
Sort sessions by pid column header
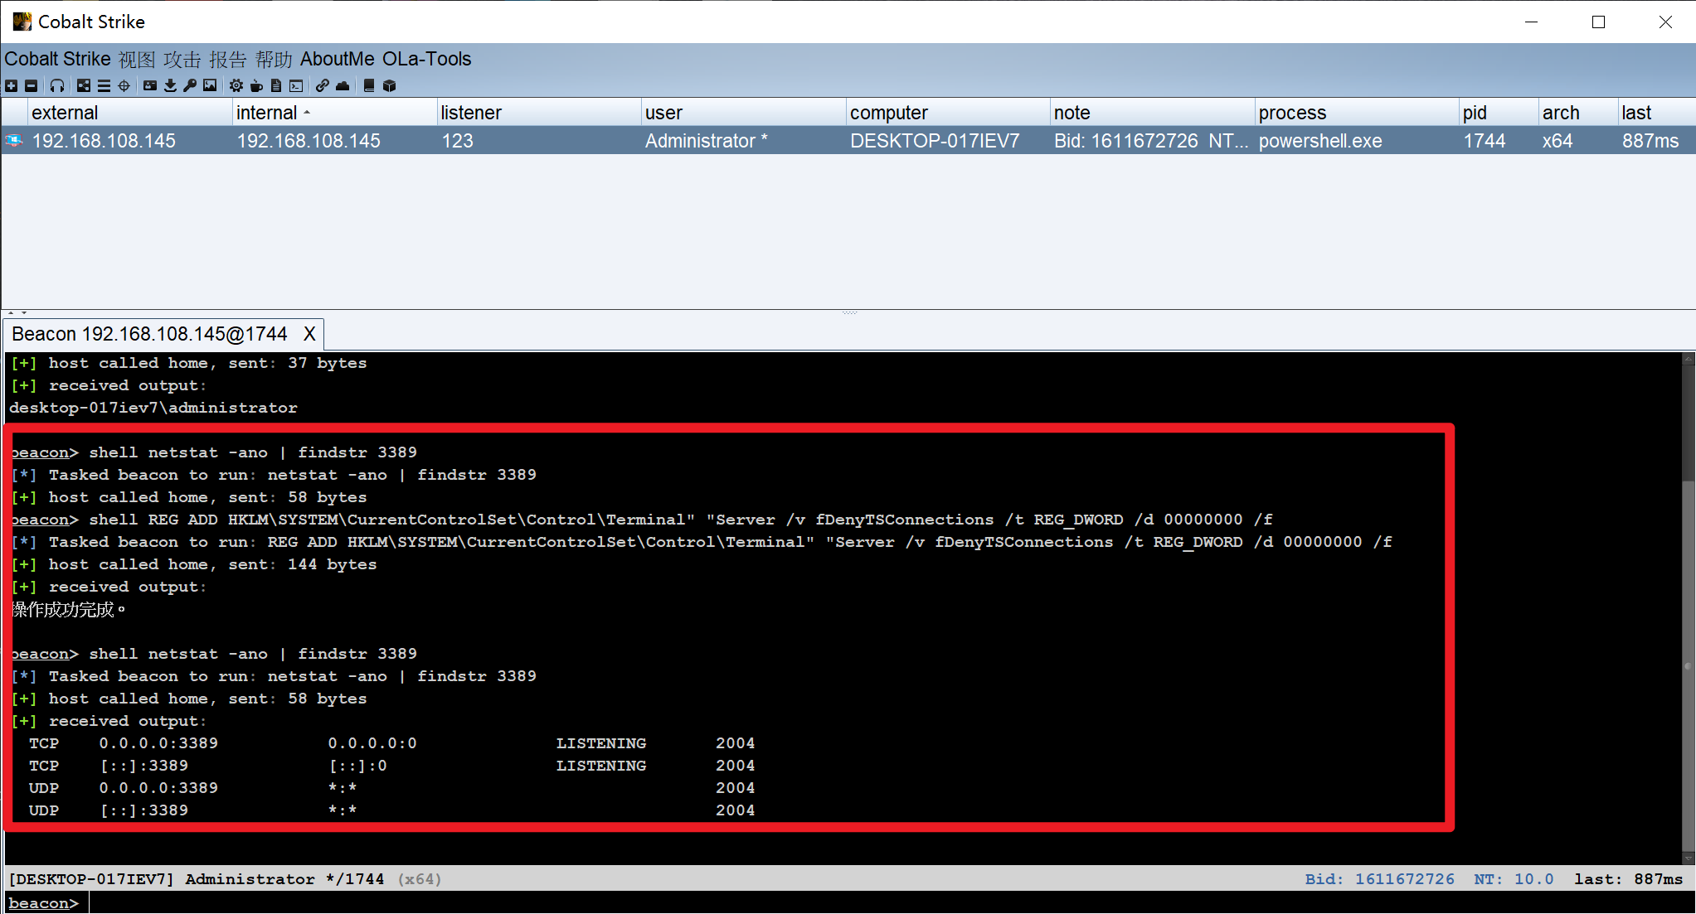point(1499,113)
